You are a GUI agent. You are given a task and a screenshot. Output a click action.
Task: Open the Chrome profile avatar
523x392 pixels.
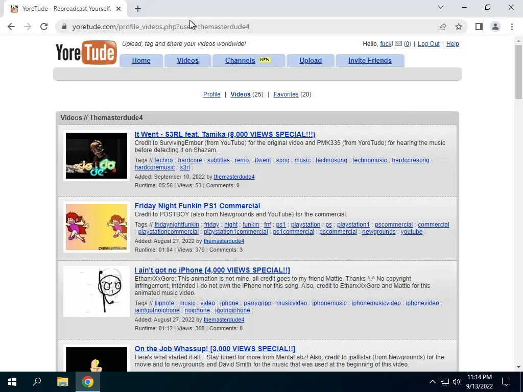495,27
